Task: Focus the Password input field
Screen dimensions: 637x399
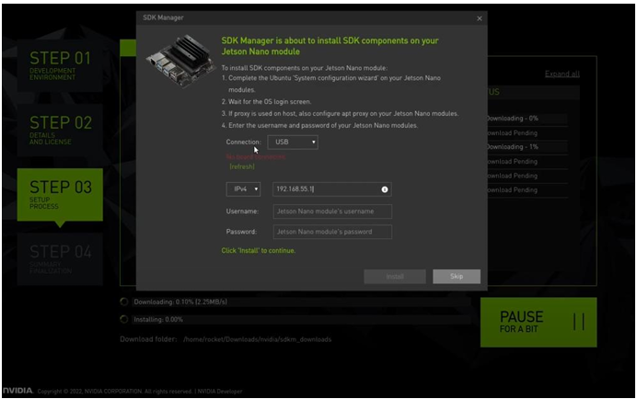Action: click(331, 232)
